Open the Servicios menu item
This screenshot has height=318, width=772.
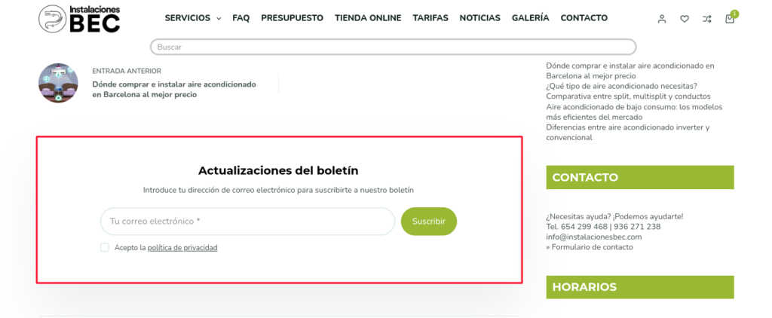(x=188, y=18)
